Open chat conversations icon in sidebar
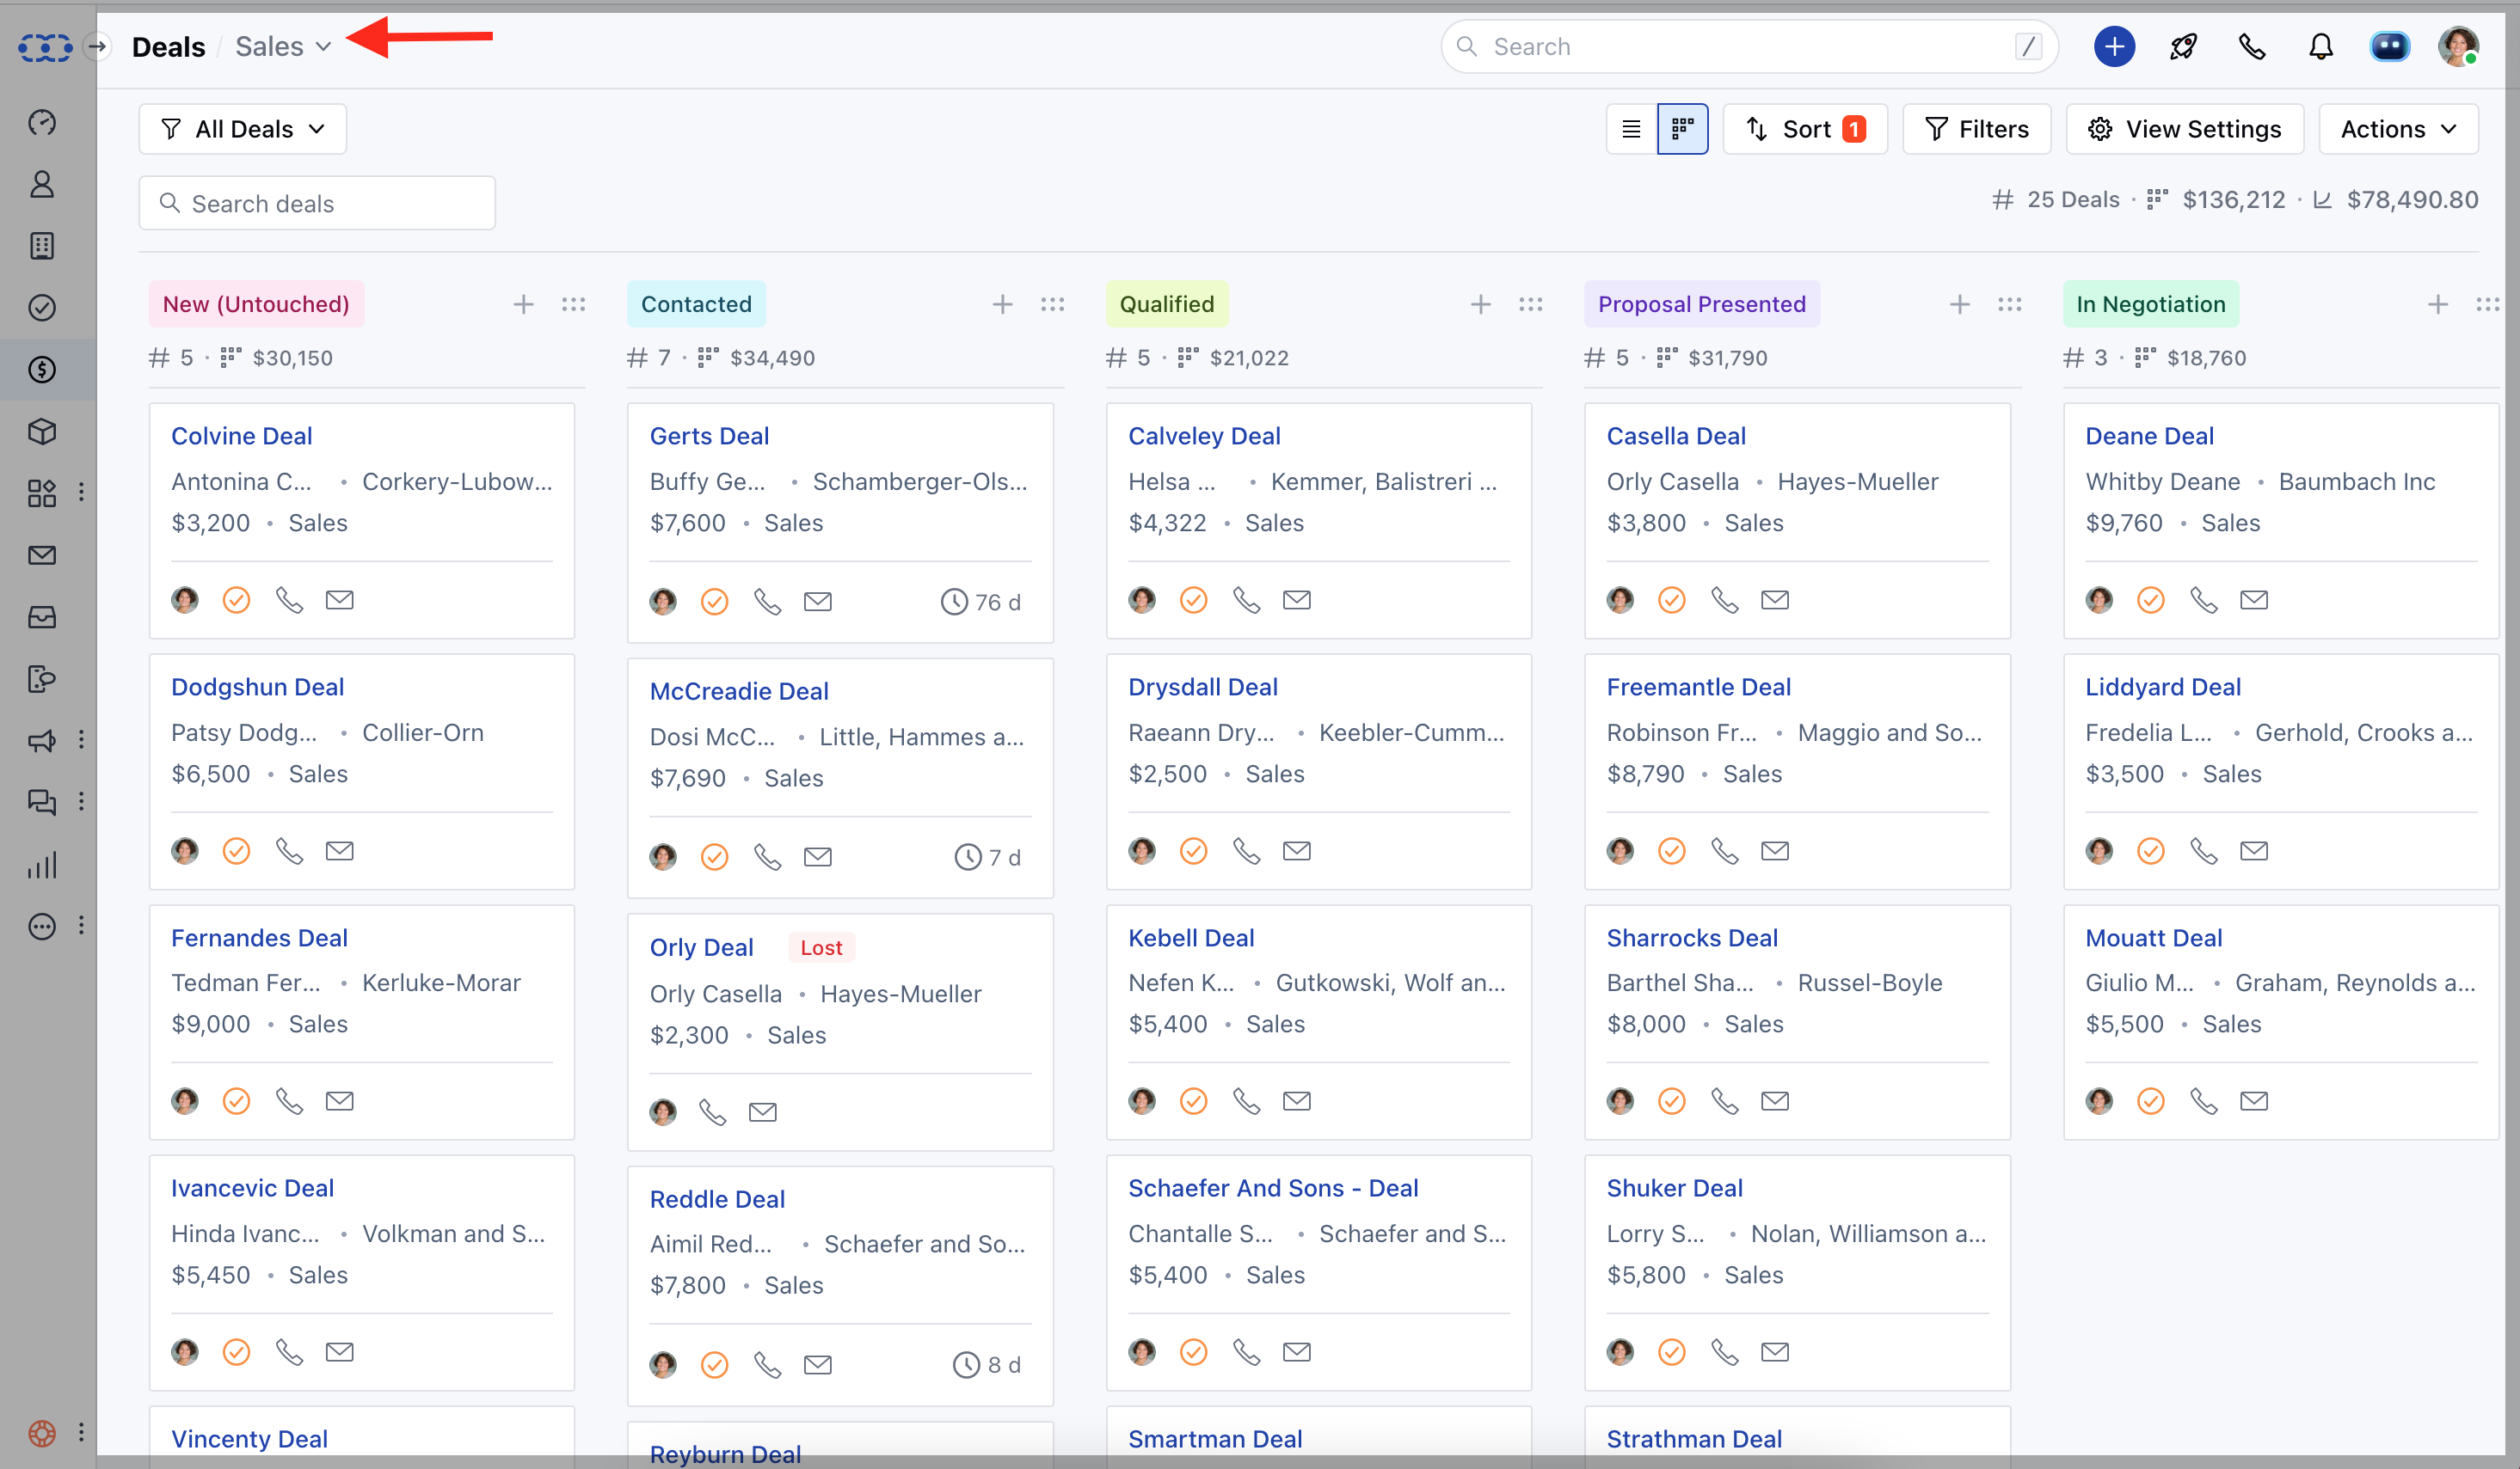Image resolution: width=2520 pixels, height=1469 pixels. pyautogui.click(x=42, y=803)
